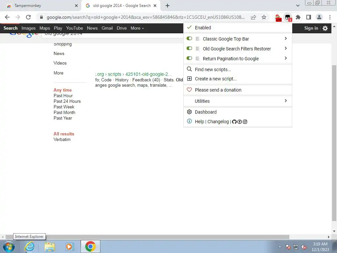Screen dimensions: 337x253
Task: Open the Tampermonkey Dashboard
Action: pyautogui.click(x=238, y=112)
